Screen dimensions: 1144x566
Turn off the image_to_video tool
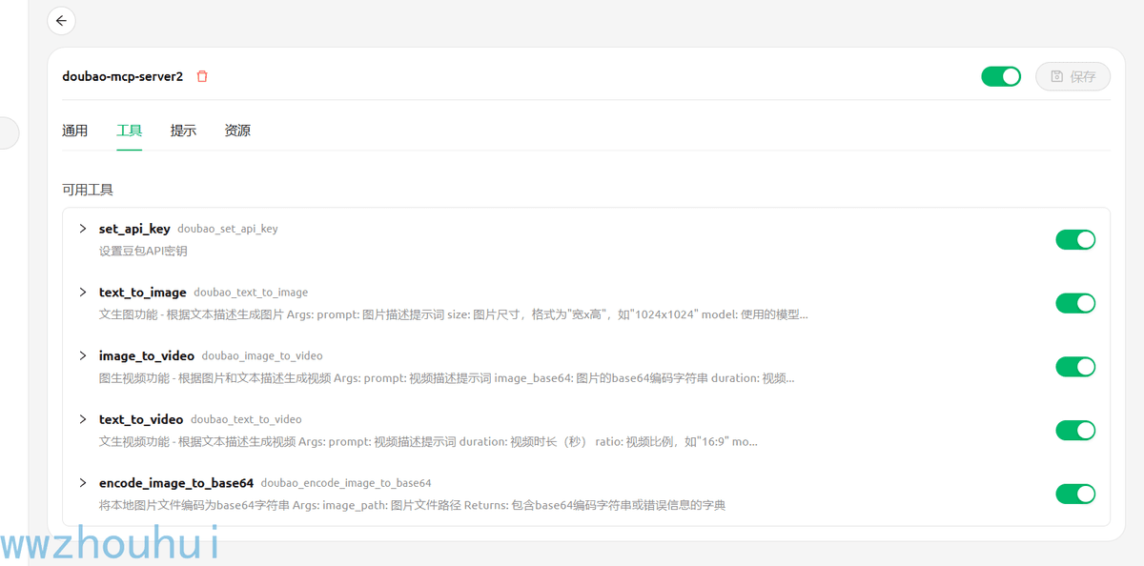point(1075,367)
